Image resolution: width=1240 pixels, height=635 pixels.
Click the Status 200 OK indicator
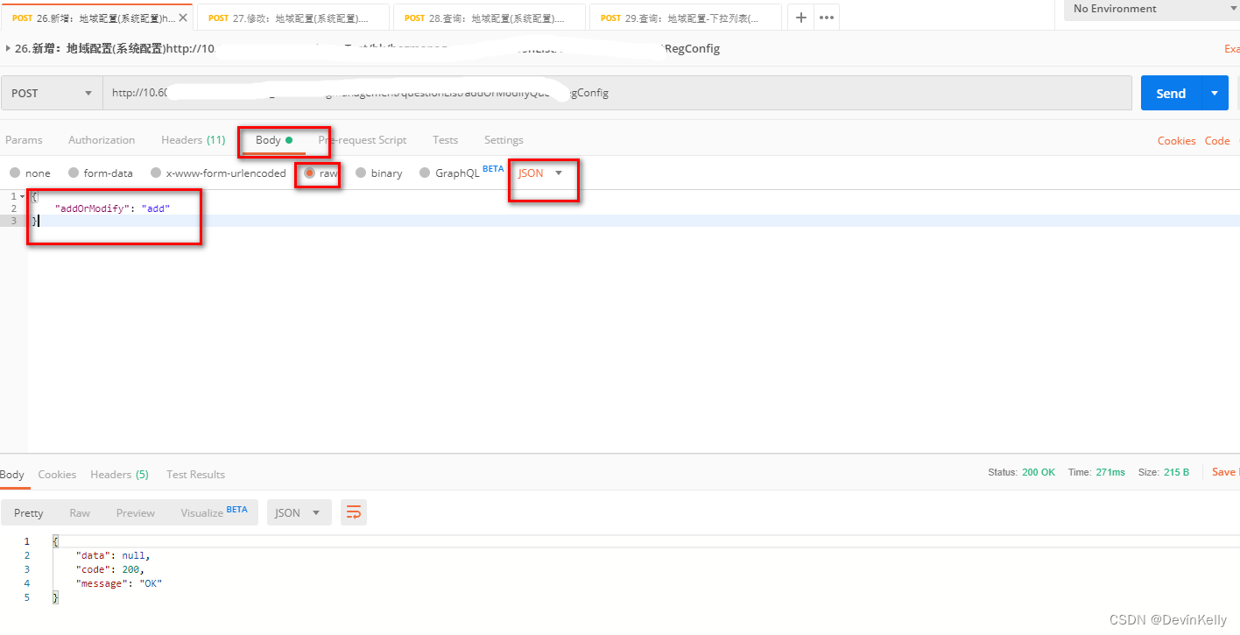(x=1022, y=472)
